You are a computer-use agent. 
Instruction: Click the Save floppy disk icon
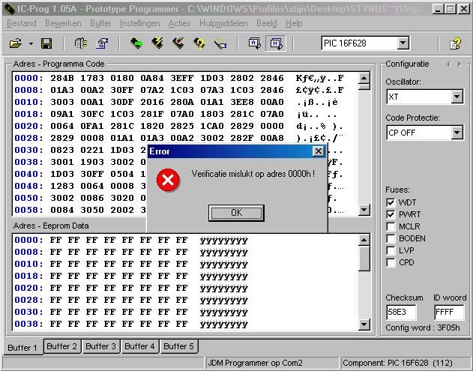click(x=46, y=43)
